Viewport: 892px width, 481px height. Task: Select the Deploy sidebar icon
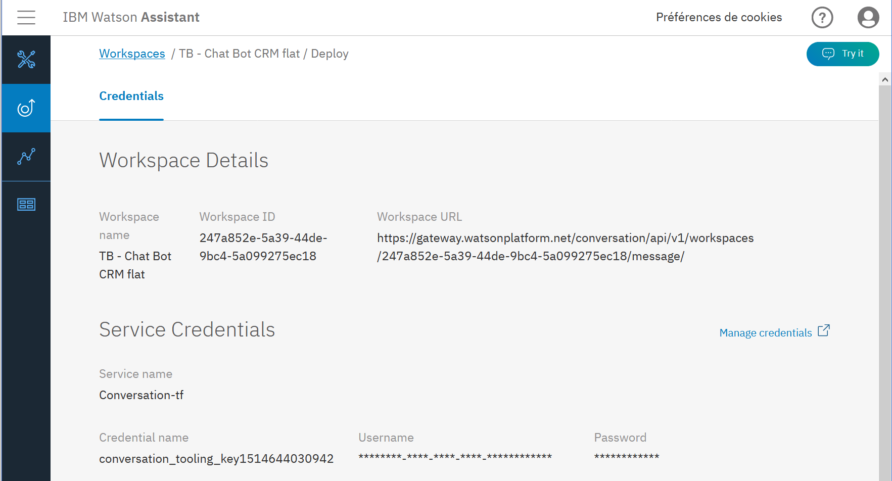tap(26, 108)
